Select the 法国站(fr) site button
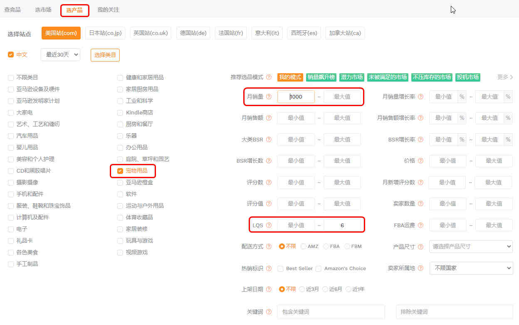Screen dimensions: 519x325 point(231,33)
